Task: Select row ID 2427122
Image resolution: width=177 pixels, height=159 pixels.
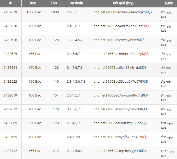Action: tap(10, 151)
